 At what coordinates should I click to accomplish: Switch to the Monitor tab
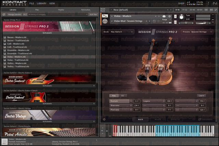pyautogui.click(x=61, y=10)
